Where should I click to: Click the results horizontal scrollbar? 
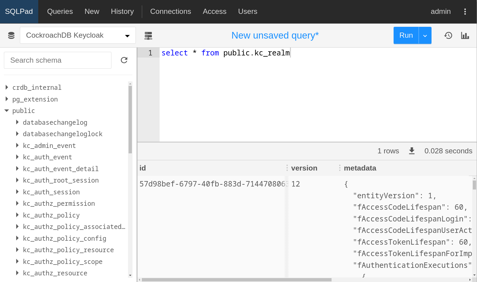pos(237,280)
